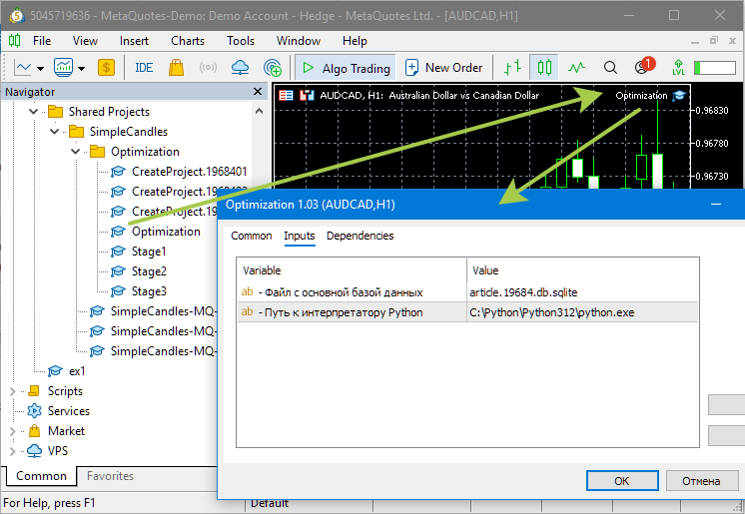Open the Inputs tab in dialog
The height and width of the screenshot is (514, 745).
(300, 236)
